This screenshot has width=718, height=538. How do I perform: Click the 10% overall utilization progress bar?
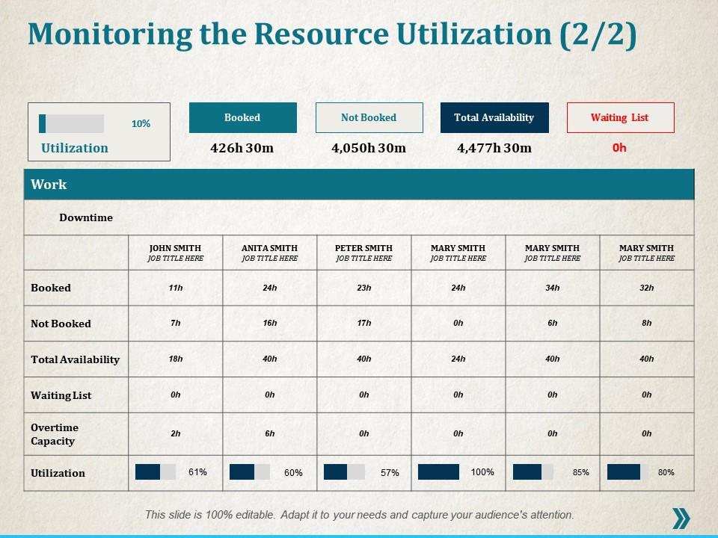[72, 124]
